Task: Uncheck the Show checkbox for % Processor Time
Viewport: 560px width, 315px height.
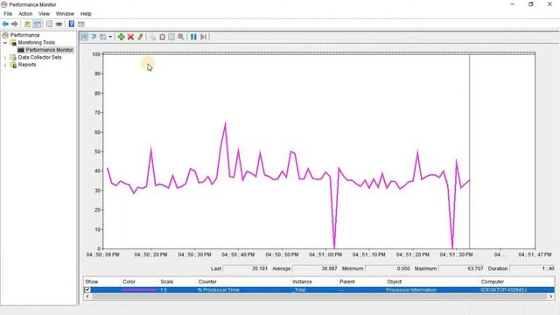Action: tap(87, 290)
